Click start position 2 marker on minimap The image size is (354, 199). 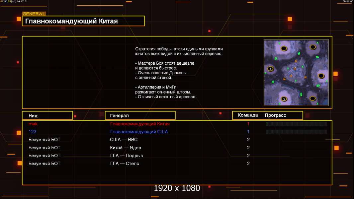click(x=284, y=99)
